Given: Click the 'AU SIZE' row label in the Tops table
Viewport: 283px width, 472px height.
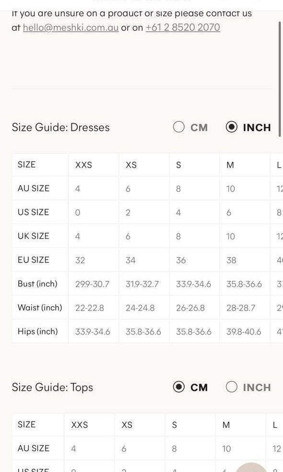Looking at the screenshot, I should coord(34,448).
